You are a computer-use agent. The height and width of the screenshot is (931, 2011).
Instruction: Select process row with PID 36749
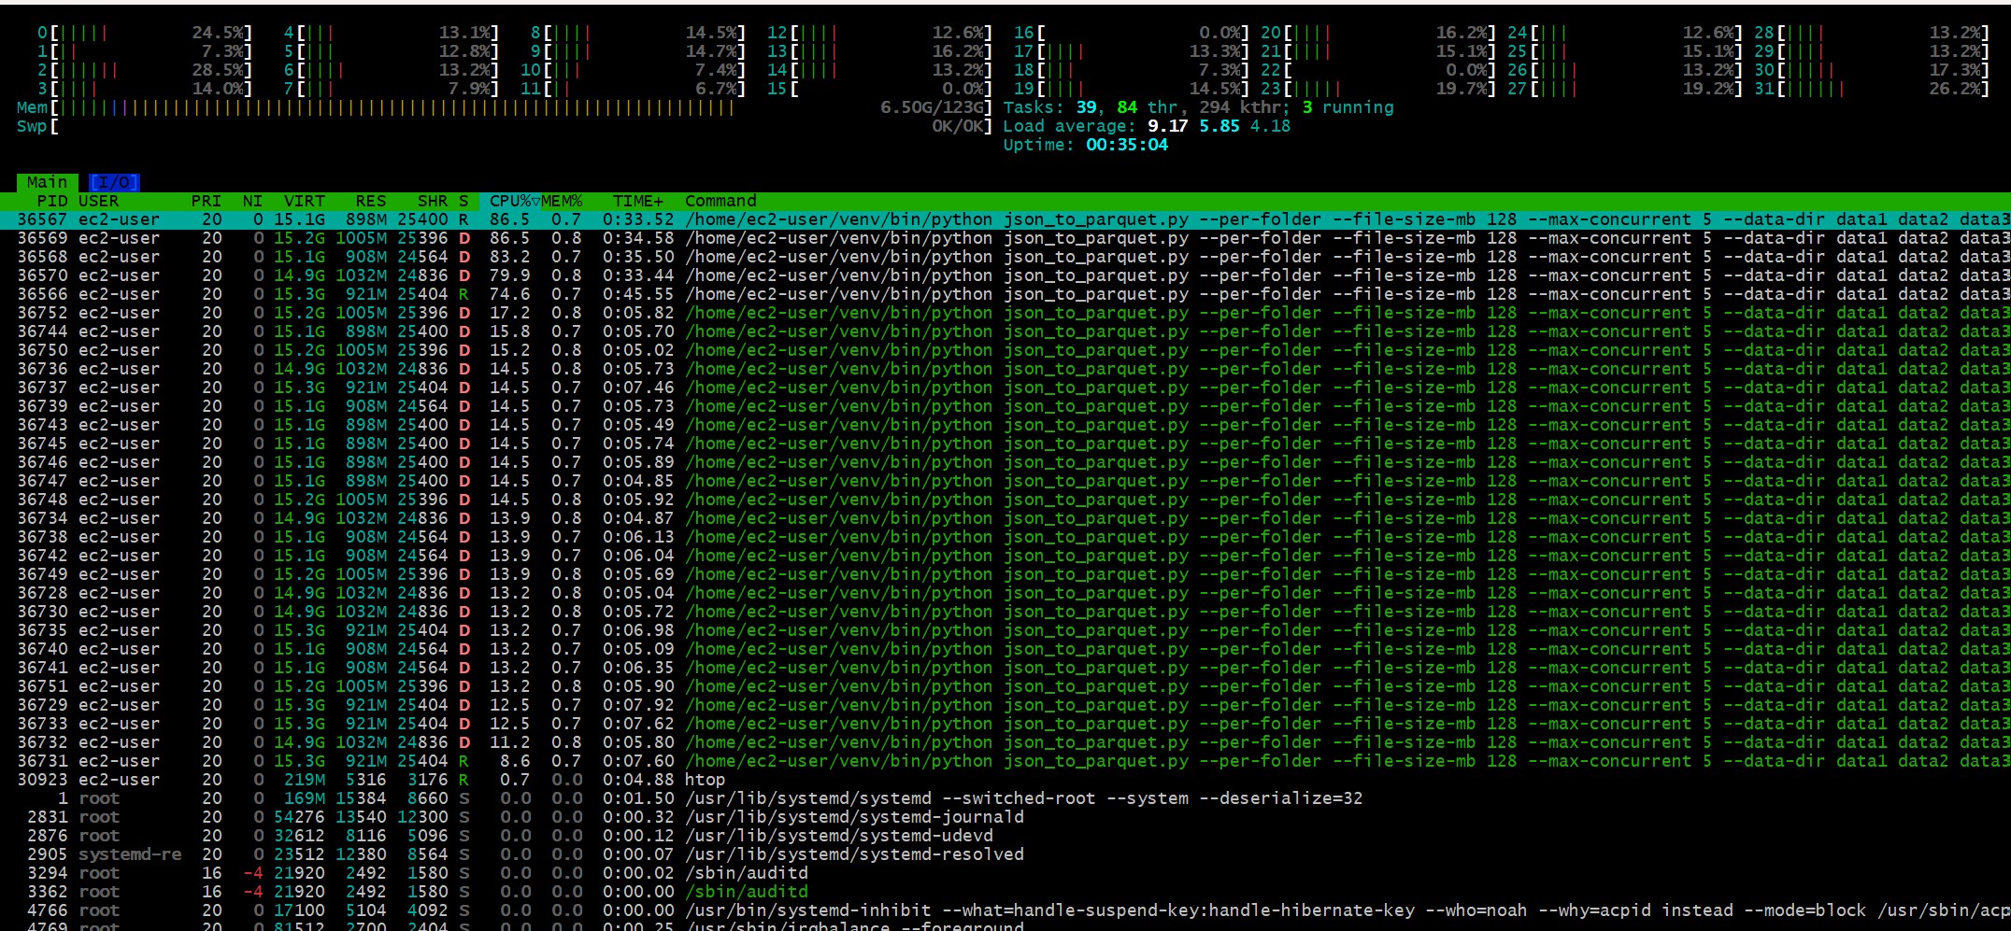pos(1005,574)
